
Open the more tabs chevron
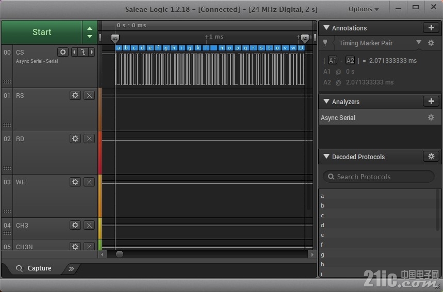click(x=71, y=269)
